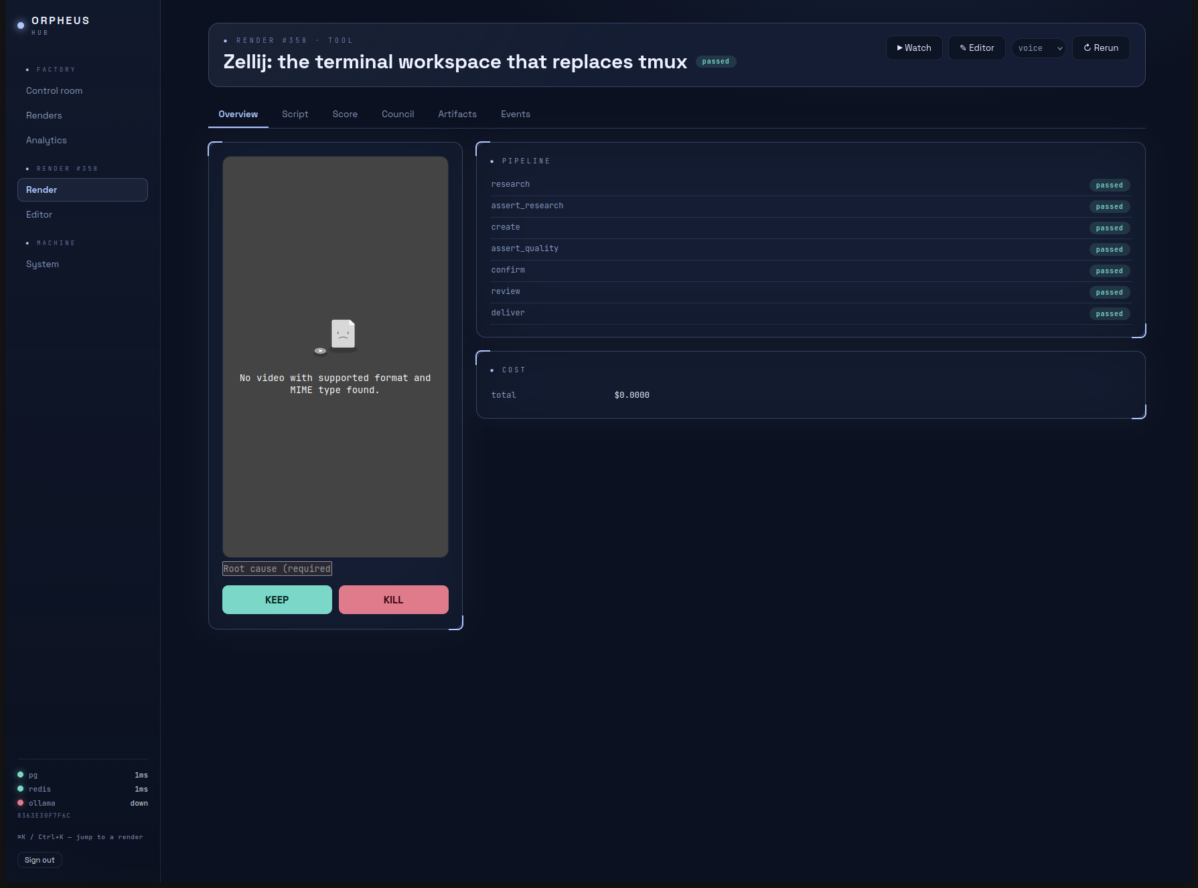Click the passed badge in research row
This screenshot has height=888, width=1198.
(1110, 186)
